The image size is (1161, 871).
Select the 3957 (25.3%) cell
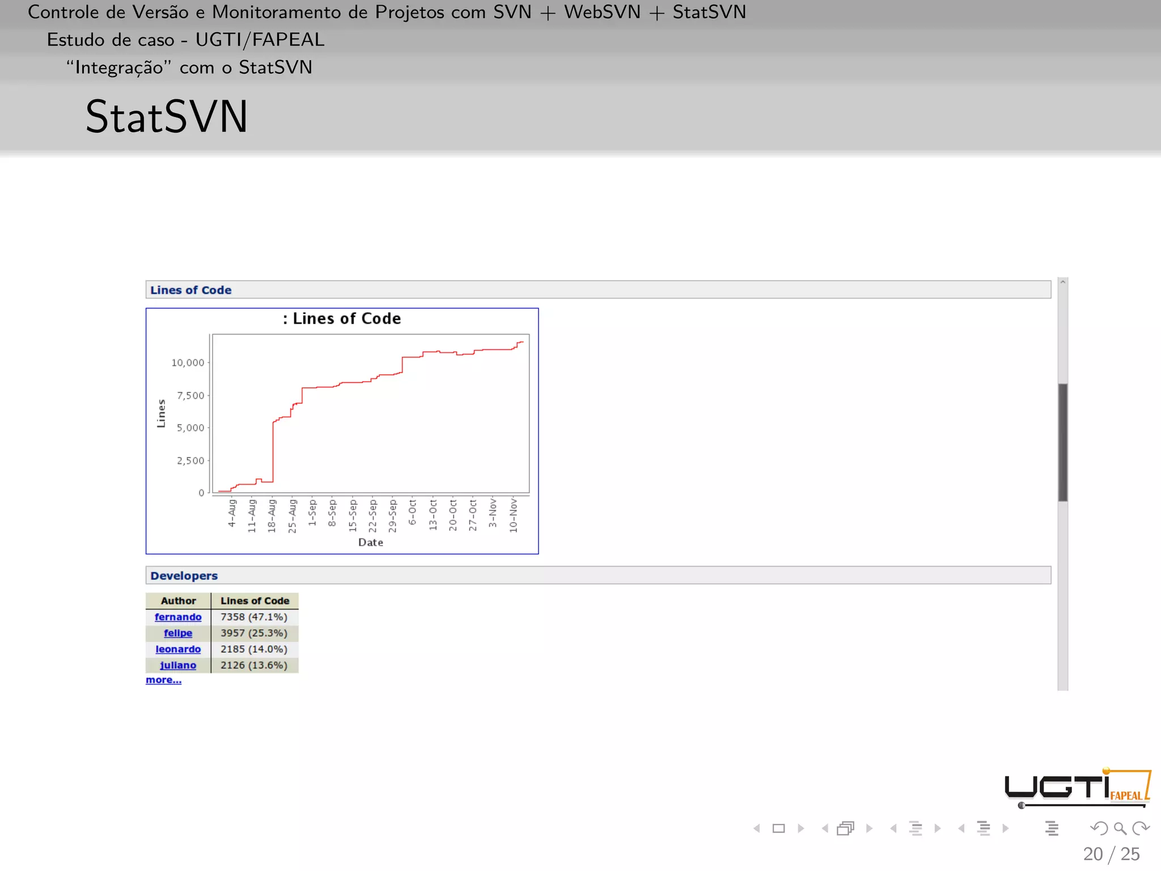[x=255, y=633]
